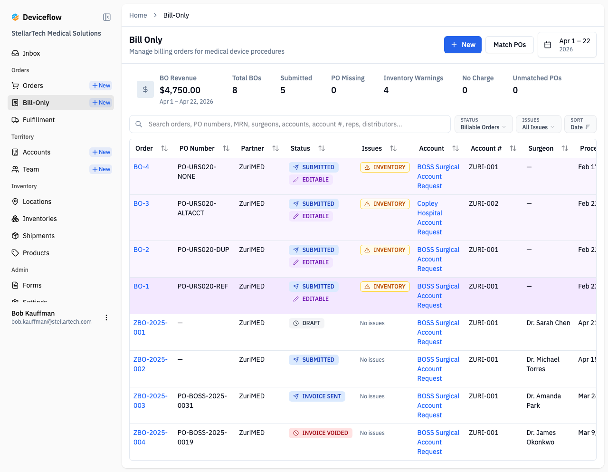
Task: Click INVOICE VOIDED status badge
Action: (x=321, y=433)
